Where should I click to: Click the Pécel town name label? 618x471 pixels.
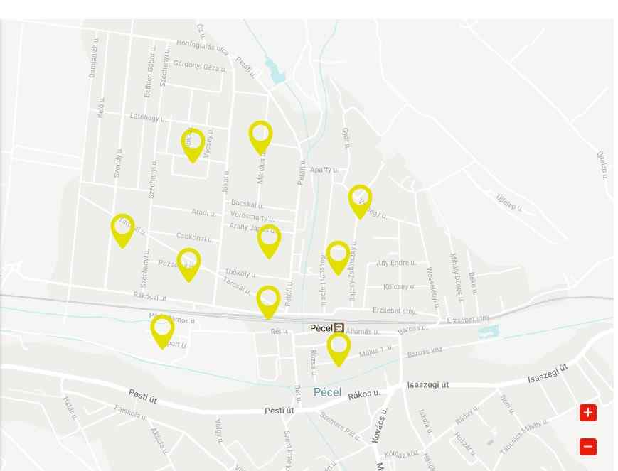click(328, 392)
